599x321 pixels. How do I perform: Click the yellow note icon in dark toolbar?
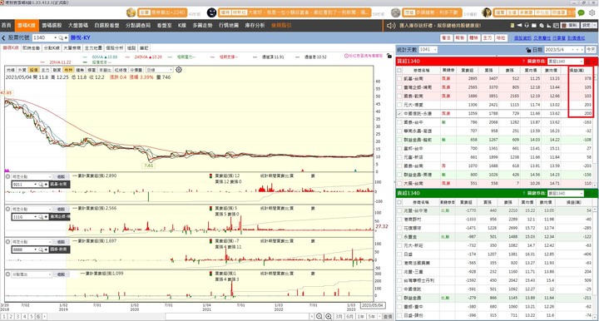[x=512, y=26]
